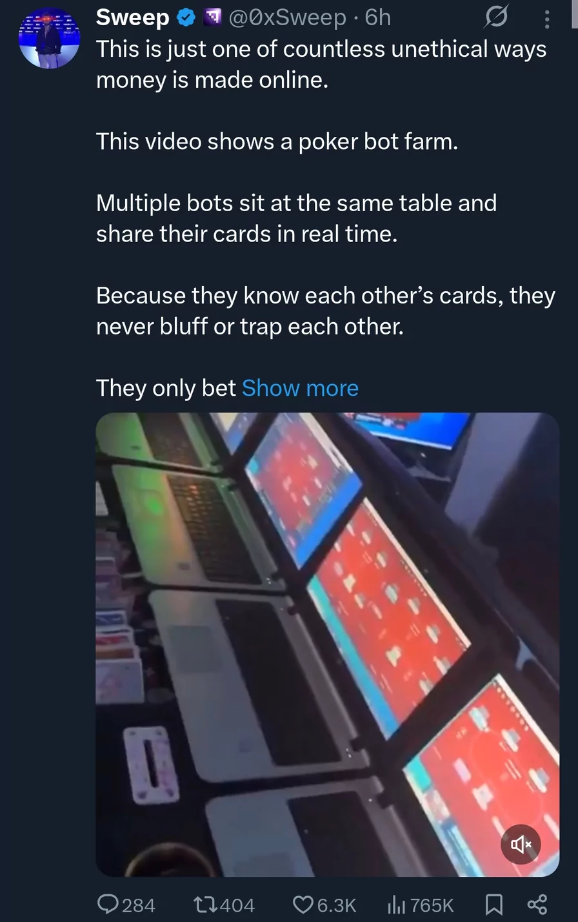Tap the 6.3K likes count

coord(337,905)
